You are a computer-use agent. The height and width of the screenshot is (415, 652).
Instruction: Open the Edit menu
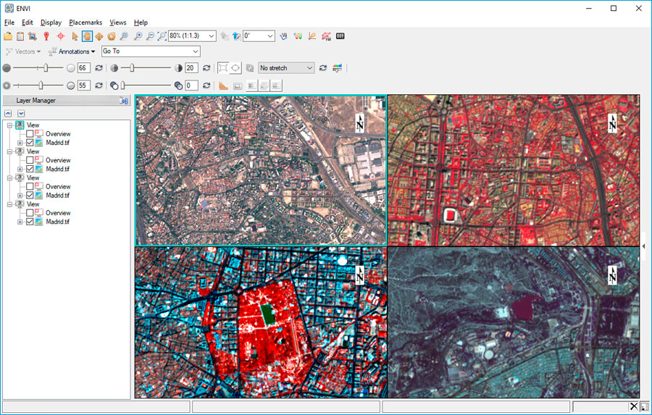(28, 22)
